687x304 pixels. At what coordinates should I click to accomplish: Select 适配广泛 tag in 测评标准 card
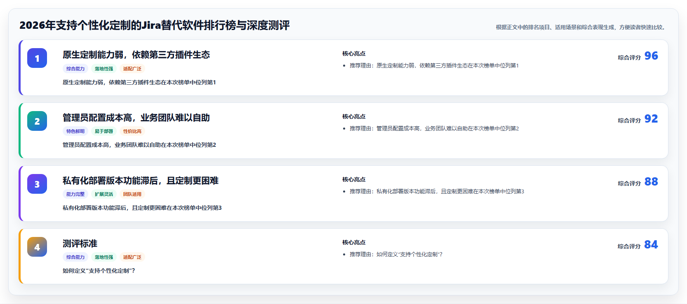(x=132, y=257)
